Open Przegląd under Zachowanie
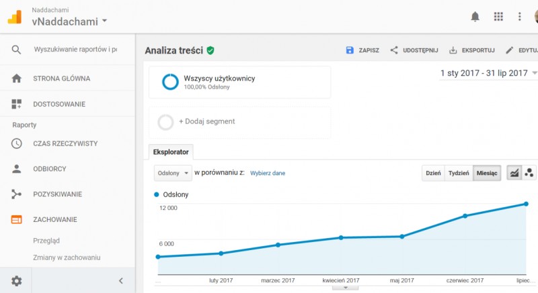The width and height of the screenshot is (538, 293). pos(46,240)
